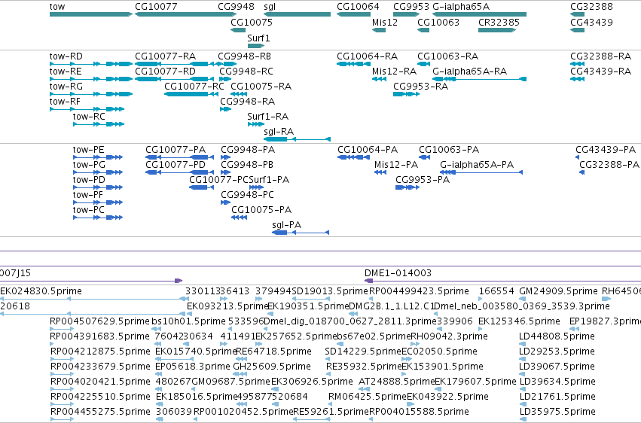Select transcript tow-RF
The width and height of the screenshot is (641, 423).
[87, 109]
